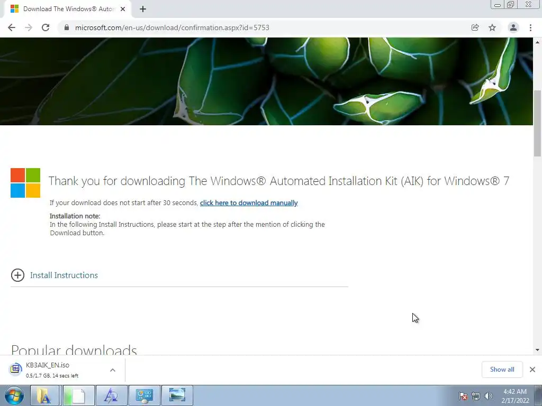Click the page vertical scrollbar thumb
This screenshot has width=542, height=406.
tap(537, 123)
